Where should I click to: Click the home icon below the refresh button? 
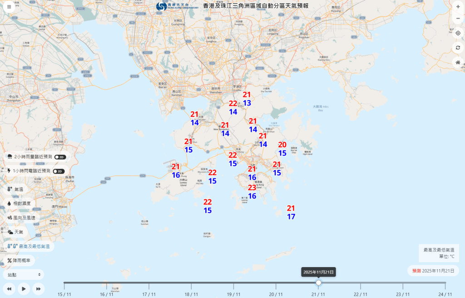(458, 61)
